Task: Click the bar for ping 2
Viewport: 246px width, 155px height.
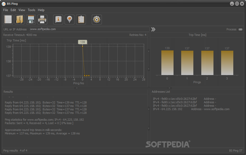Action: (207, 63)
